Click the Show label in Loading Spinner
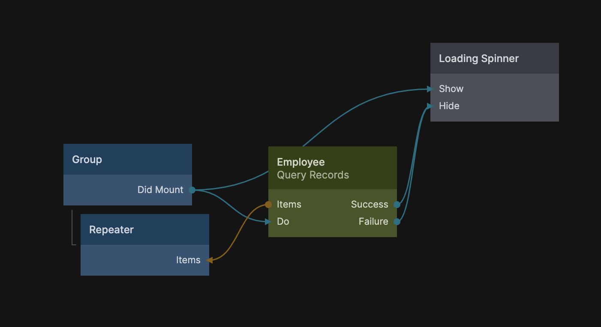 click(x=451, y=89)
